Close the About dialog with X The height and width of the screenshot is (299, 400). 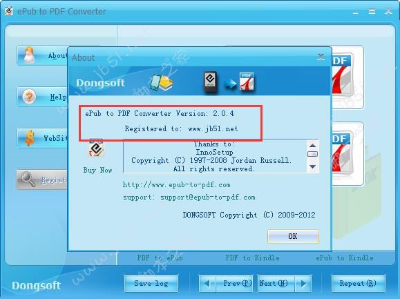click(x=321, y=57)
